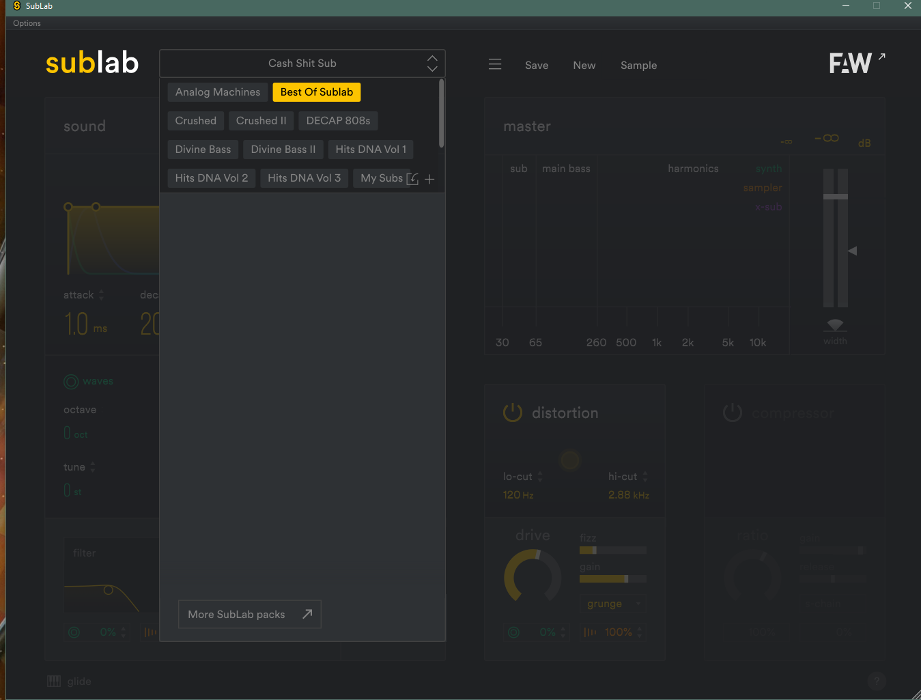Open the More SubLab packs link

(x=250, y=615)
